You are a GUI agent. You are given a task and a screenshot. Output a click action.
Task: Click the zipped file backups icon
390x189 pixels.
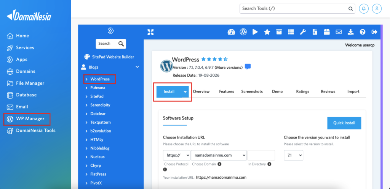[x=315, y=32]
